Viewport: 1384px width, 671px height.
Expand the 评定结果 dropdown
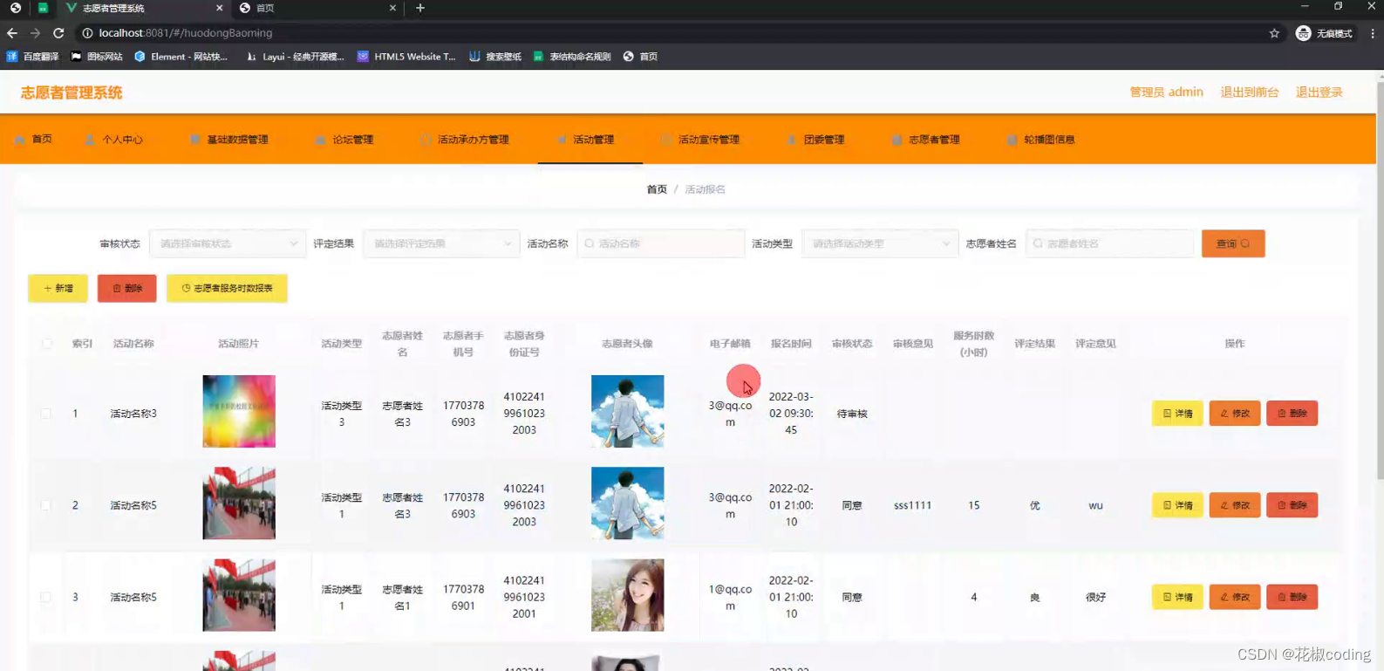(x=440, y=243)
